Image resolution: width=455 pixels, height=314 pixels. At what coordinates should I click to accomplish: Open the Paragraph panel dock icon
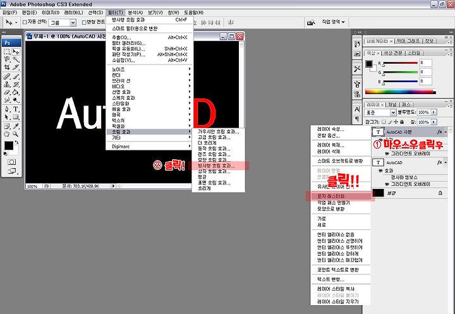tap(357, 118)
